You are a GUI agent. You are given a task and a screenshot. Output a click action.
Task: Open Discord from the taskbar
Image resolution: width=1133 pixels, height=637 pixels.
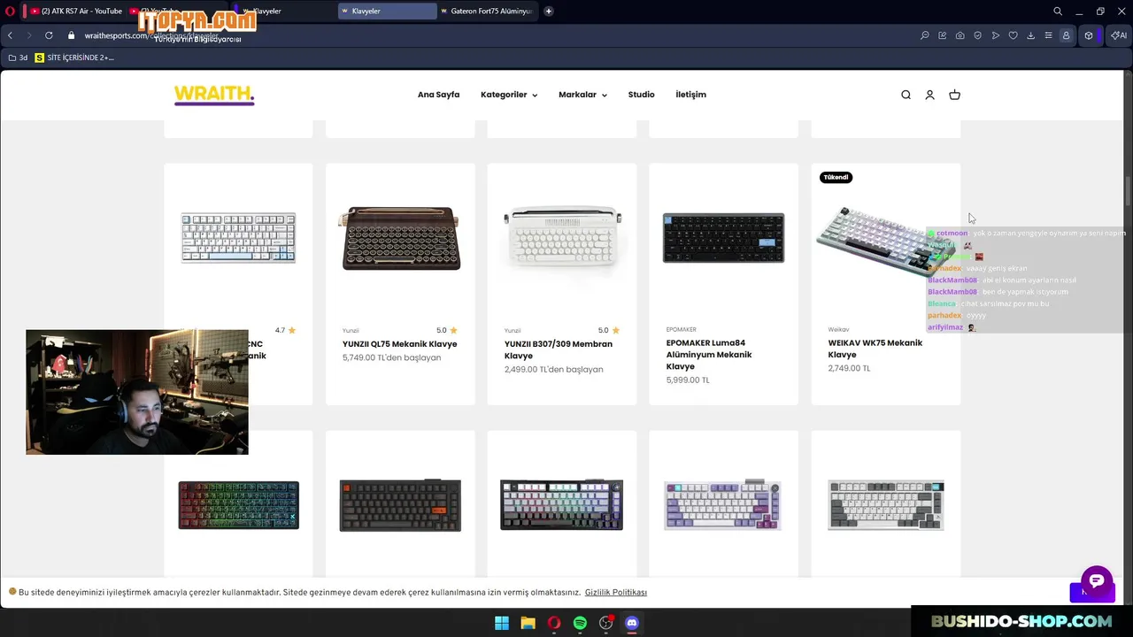click(632, 623)
